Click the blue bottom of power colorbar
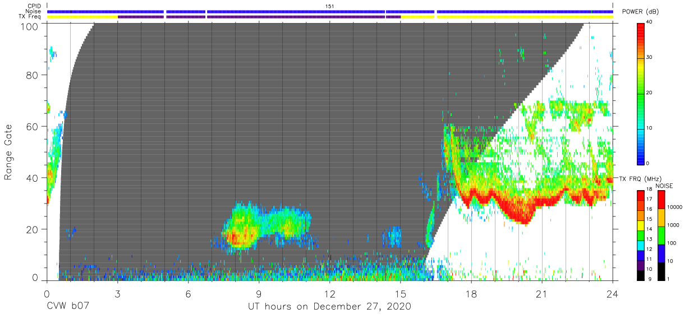 [x=641, y=157]
